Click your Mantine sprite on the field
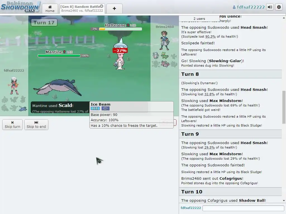 (x=58, y=87)
